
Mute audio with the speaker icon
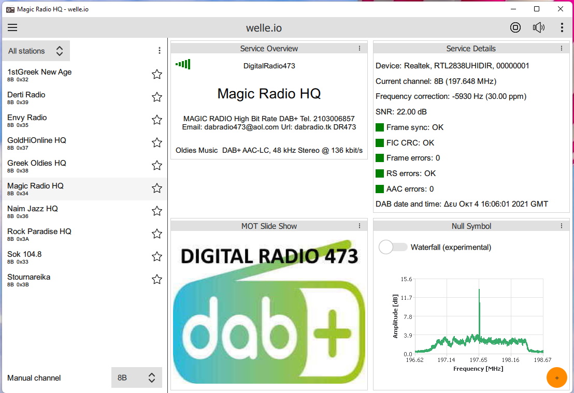point(539,28)
